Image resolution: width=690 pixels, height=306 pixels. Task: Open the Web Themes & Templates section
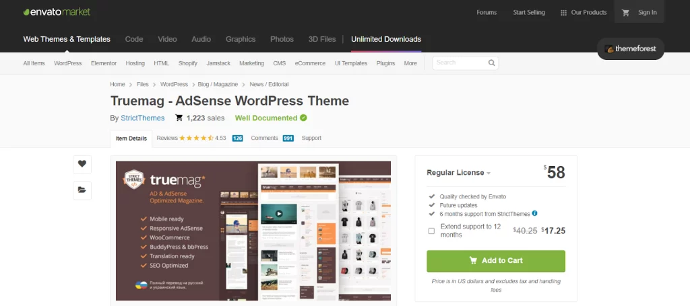pos(67,39)
